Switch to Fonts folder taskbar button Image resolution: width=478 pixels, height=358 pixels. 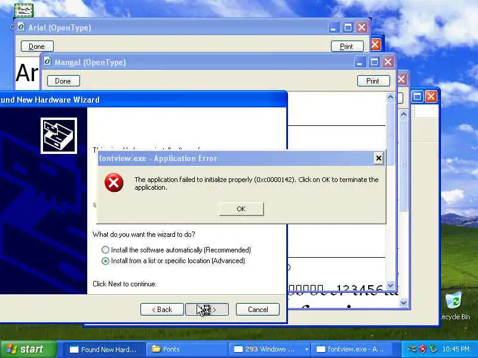tap(186, 350)
